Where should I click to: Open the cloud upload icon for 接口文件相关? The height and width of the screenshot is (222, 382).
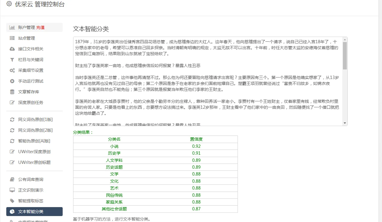pos(11,49)
